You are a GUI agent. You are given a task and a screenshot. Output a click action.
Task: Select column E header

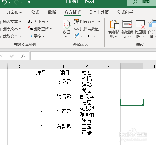coord(64,67)
